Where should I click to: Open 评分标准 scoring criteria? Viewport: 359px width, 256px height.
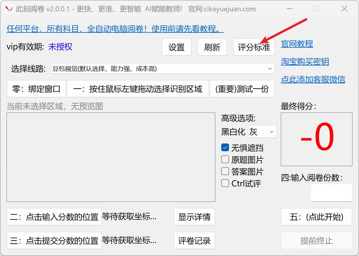(x=254, y=47)
